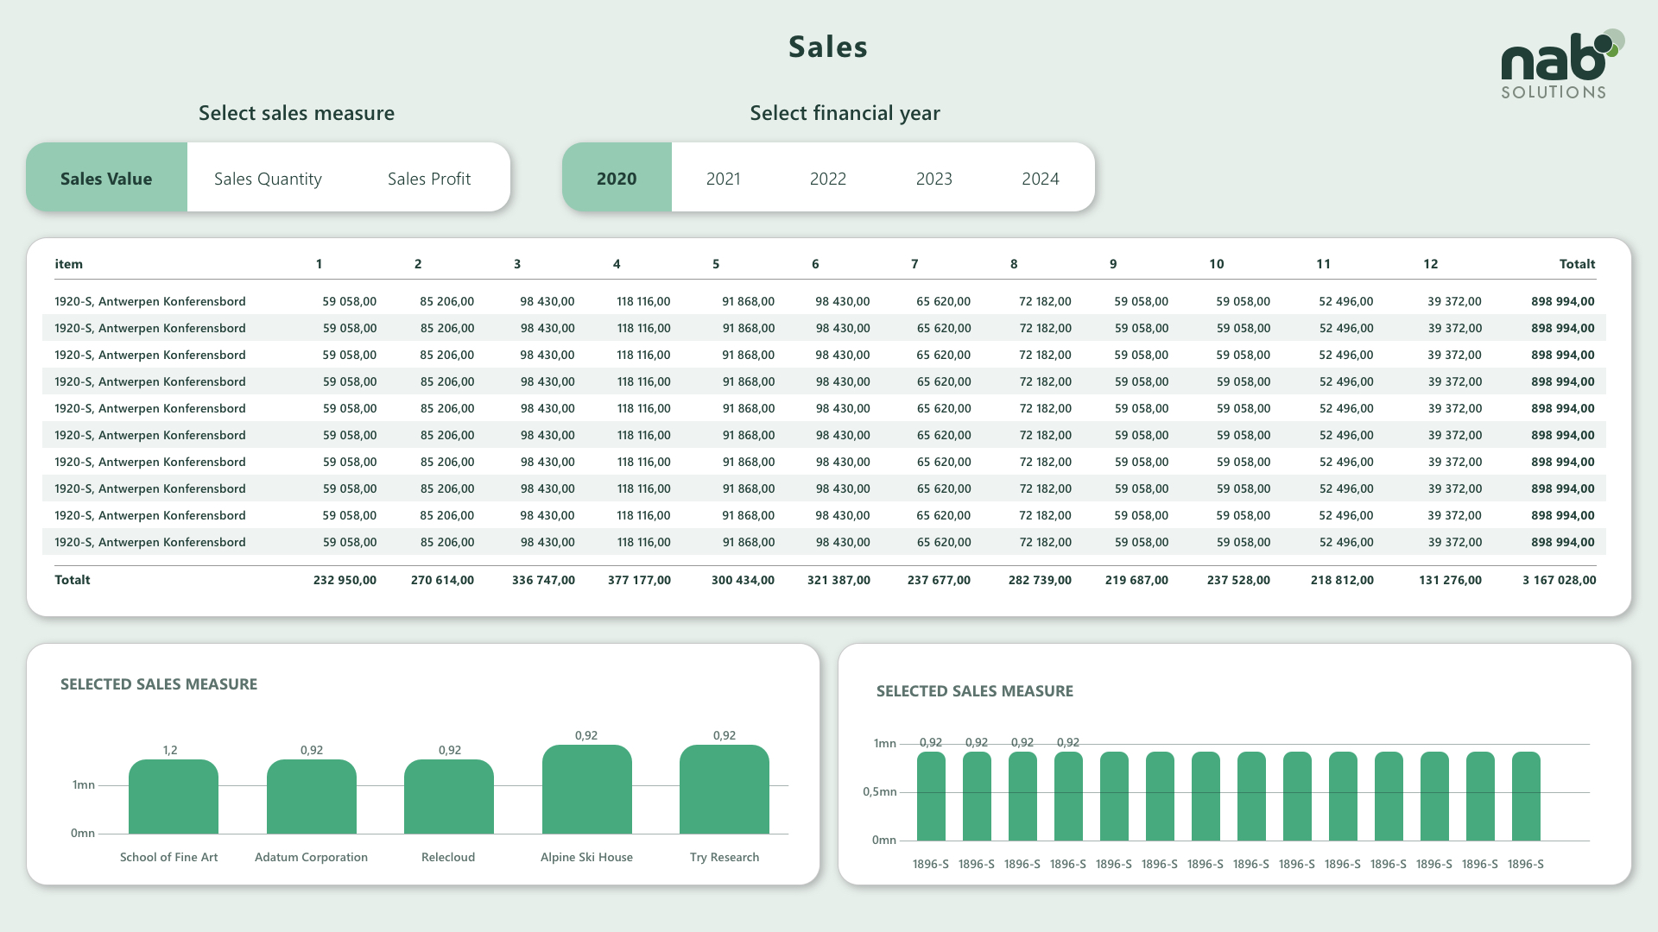The height and width of the screenshot is (932, 1658).
Task: Click the nab Solutions logo
Action: pos(1561,66)
